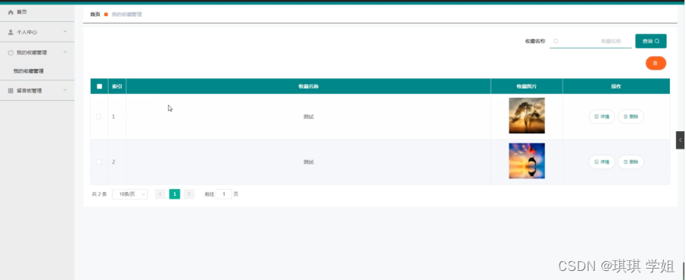The height and width of the screenshot is (280, 686).
Task: Click the 收藏名称 column header
Action: [x=308, y=87]
